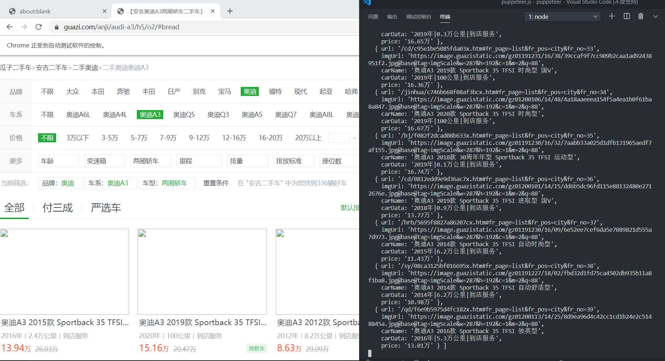This screenshot has height=361, width=665.
Task: Filter price to 20万以上
Action: click(x=308, y=138)
